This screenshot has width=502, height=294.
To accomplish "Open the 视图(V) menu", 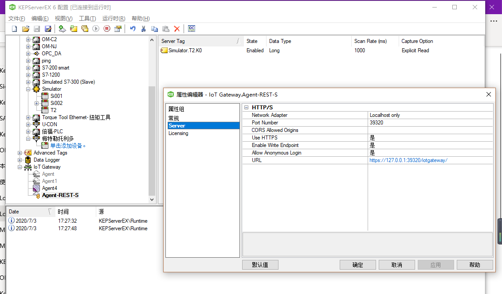I will pos(63,19).
